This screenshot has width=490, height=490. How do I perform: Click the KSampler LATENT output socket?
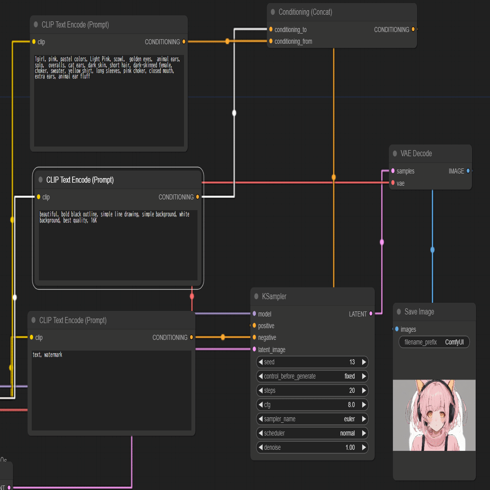pyautogui.click(x=371, y=313)
